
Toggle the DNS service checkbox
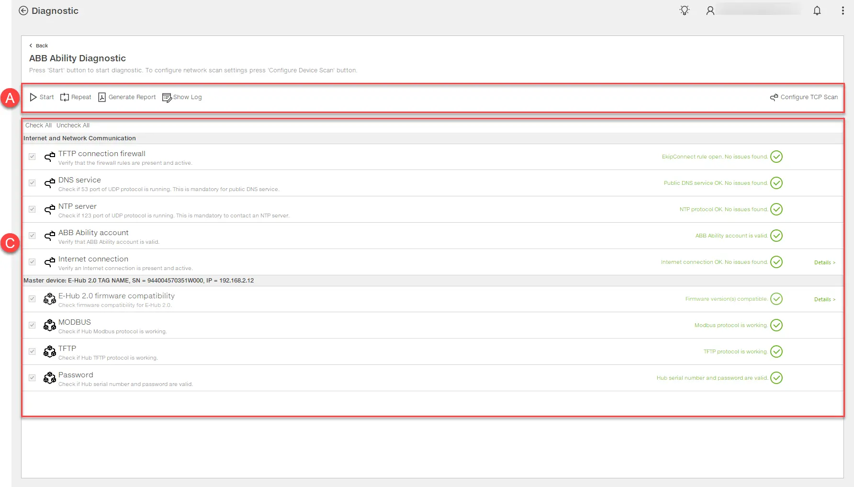32,183
